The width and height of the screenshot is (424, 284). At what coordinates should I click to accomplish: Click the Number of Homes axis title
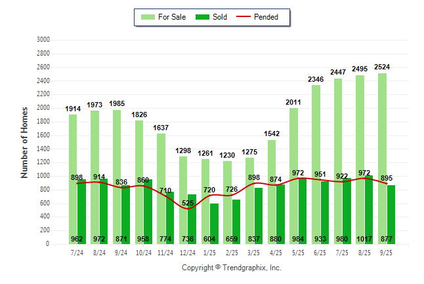[x=25, y=142]
